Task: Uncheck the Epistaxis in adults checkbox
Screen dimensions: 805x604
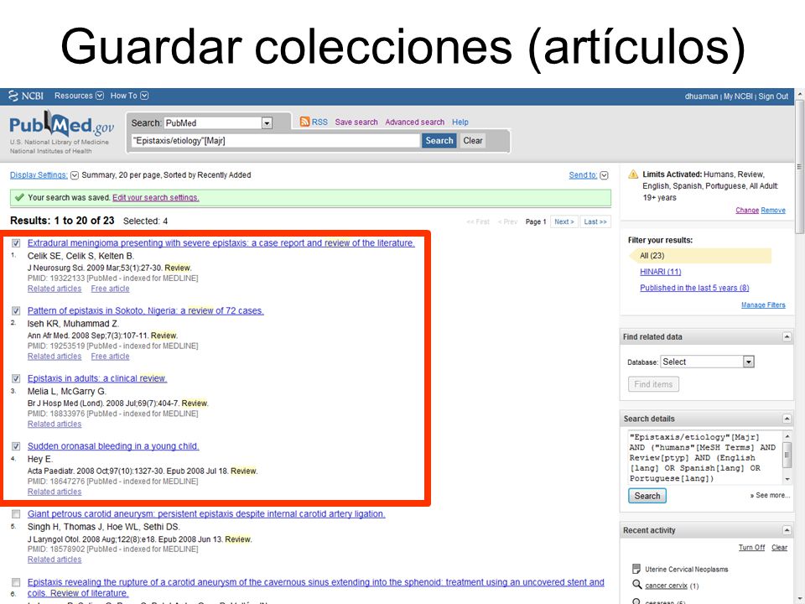Action: coord(17,378)
